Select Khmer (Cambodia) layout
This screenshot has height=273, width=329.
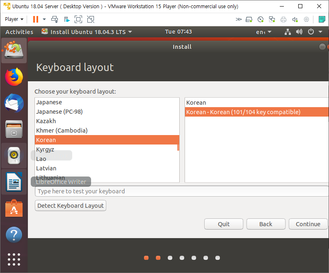click(107, 131)
